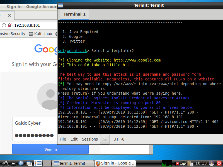Click the insecure connection padlock icon
The height and width of the screenshot is (167, 223).
pyautogui.click(x=9, y=25)
